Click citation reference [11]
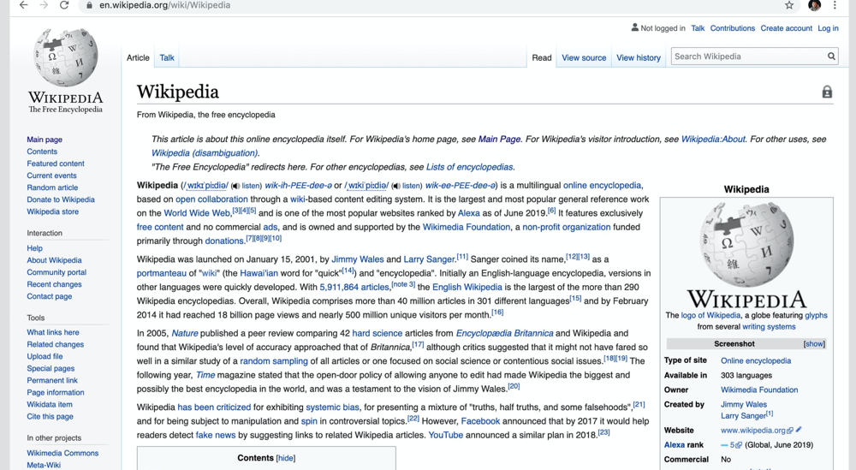The width and height of the screenshot is (856, 470). [462, 257]
